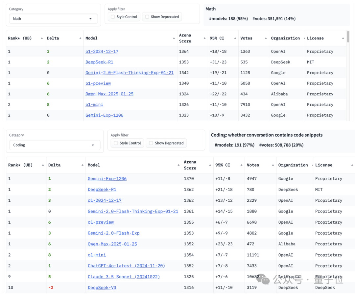This screenshot has width=355, height=294.
Task: Open Claude 3.5 Sonnet (20241022) model link
Action: coord(124,277)
